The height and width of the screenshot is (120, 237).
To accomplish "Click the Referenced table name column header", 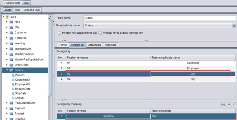I will tap(193, 57).
